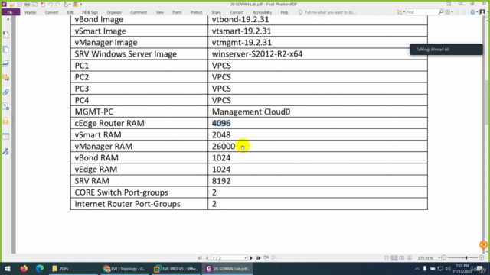Go to last page button
Screen dimensions: 490x275
[259, 258]
